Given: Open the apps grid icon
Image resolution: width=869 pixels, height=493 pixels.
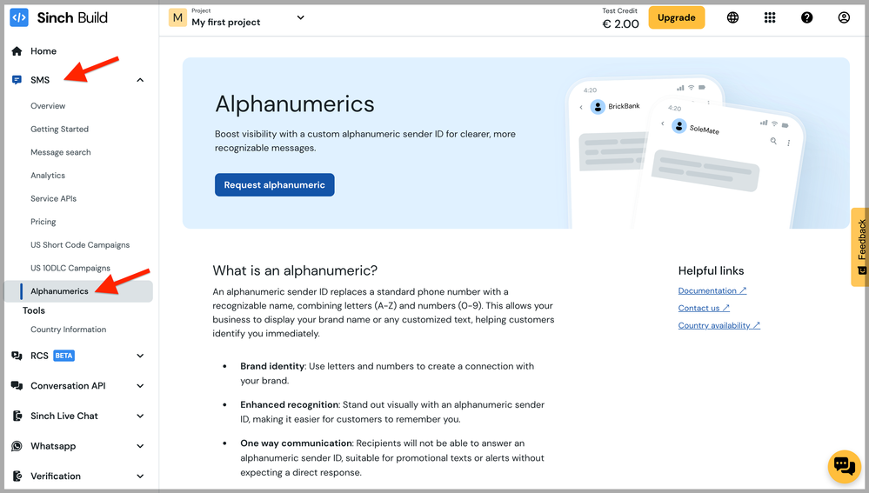Looking at the screenshot, I should (x=770, y=17).
